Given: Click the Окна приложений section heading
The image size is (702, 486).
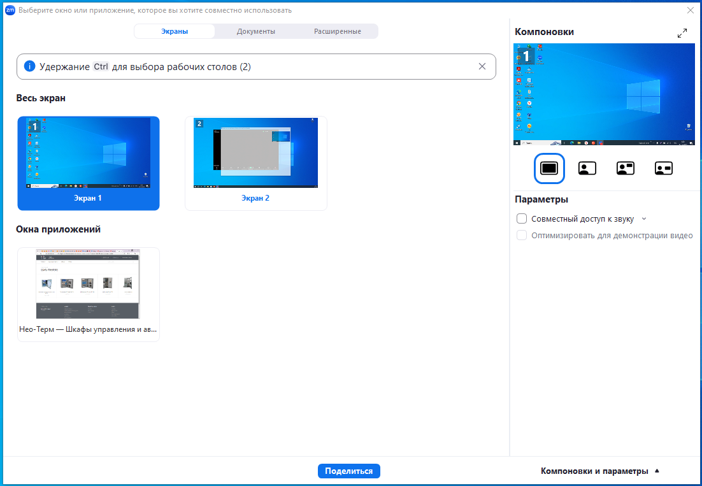Looking at the screenshot, I should (58, 229).
